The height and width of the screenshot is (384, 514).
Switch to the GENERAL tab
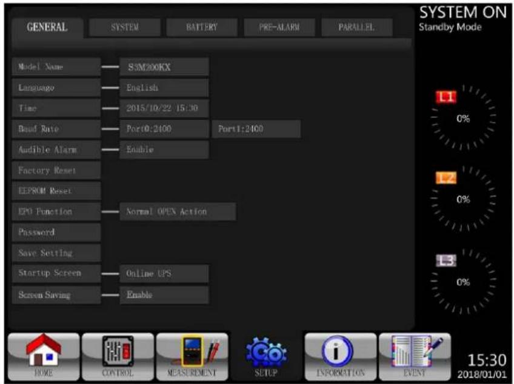coord(47,27)
